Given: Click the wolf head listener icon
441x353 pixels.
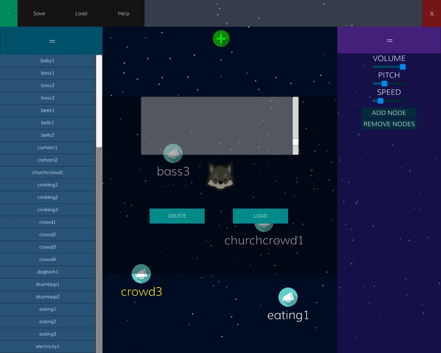Looking at the screenshot, I should 220,176.
